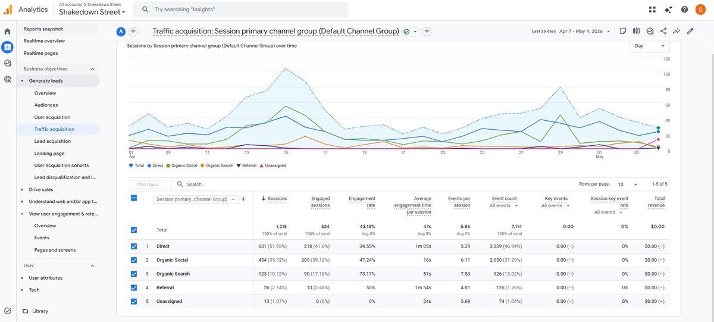Image resolution: width=714 pixels, height=322 pixels.
Task: Open the Explore icon in left rail
Action: 8,63
